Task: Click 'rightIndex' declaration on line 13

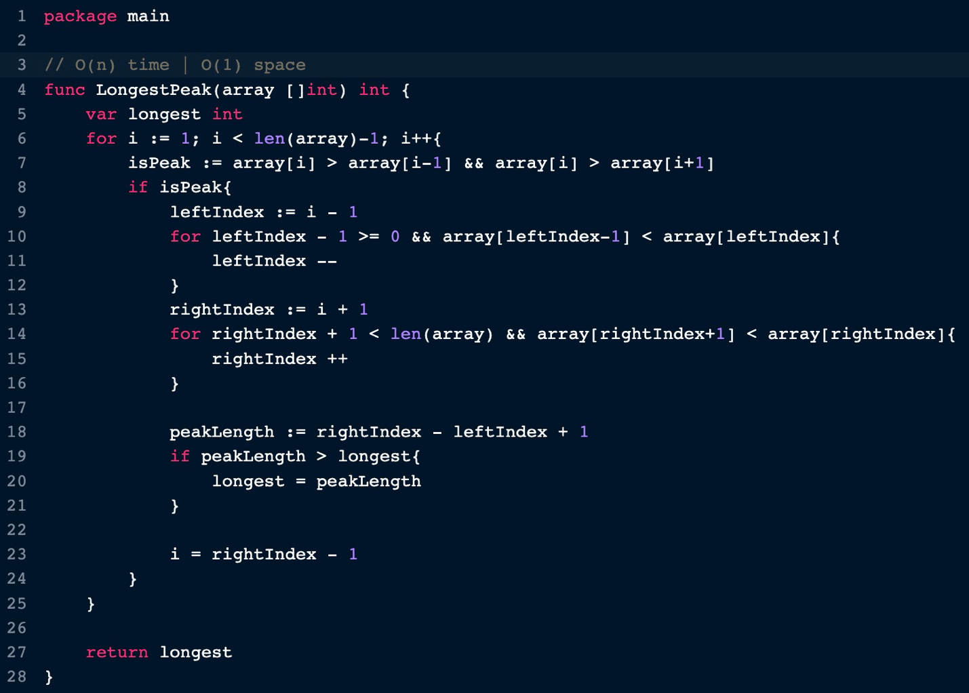Action: pyautogui.click(x=222, y=310)
